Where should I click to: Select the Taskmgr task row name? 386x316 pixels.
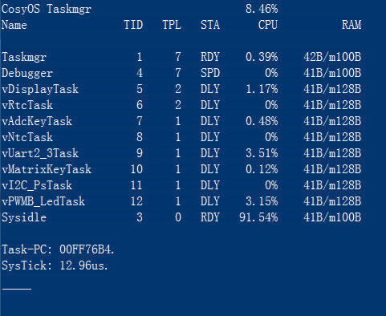[24, 57]
